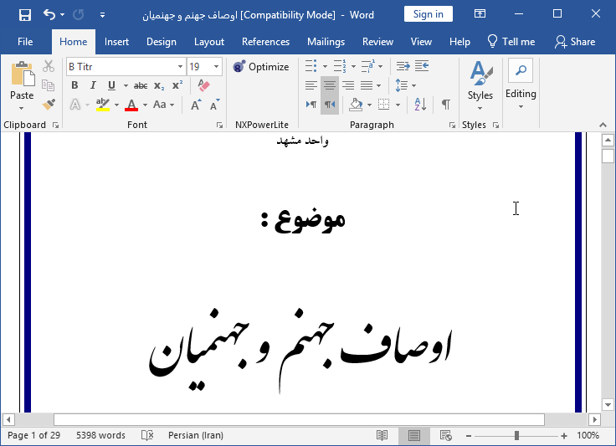Open the Mailings tab
The image size is (616, 446).
coord(326,42)
